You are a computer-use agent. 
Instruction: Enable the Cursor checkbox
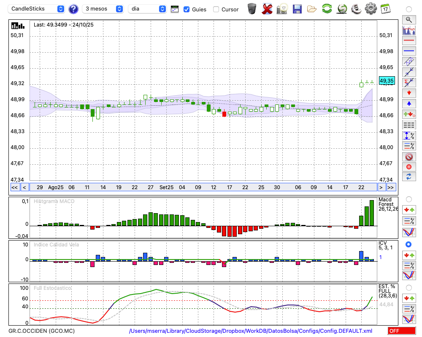pos(216,9)
